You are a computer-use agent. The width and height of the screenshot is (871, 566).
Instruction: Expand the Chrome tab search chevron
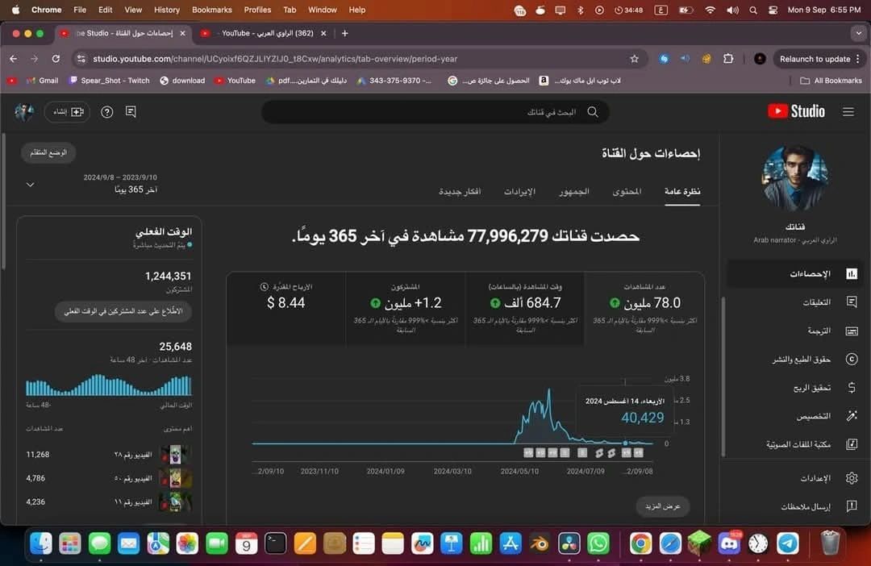[857, 33]
